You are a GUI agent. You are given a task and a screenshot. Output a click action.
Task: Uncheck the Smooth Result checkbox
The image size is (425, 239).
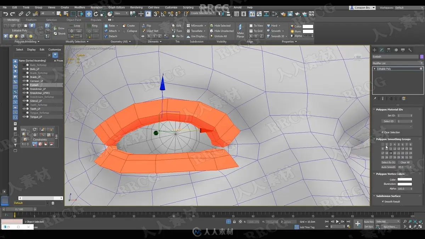[383, 201]
